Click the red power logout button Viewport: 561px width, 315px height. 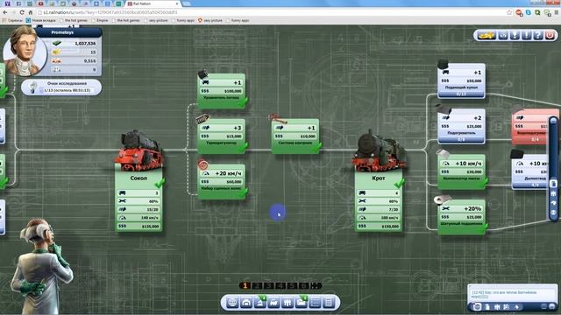pos(550,35)
